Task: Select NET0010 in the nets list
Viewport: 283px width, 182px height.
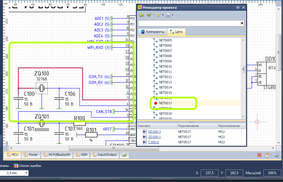Action: tap(165, 66)
